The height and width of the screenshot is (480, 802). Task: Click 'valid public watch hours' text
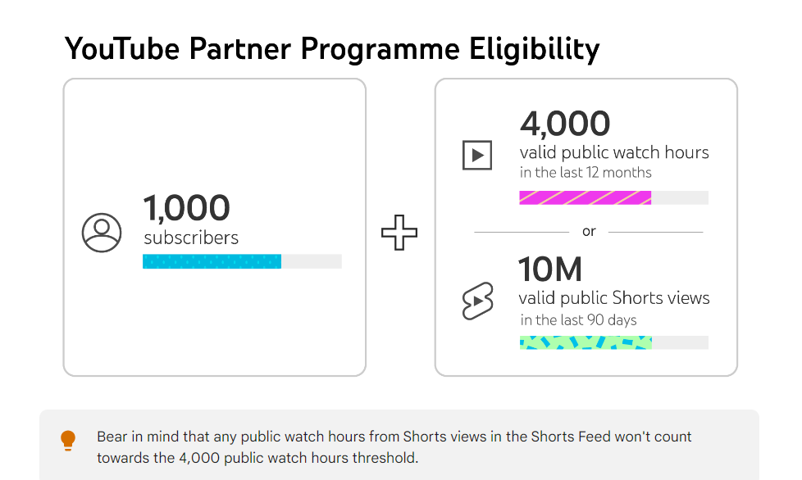(614, 152)
